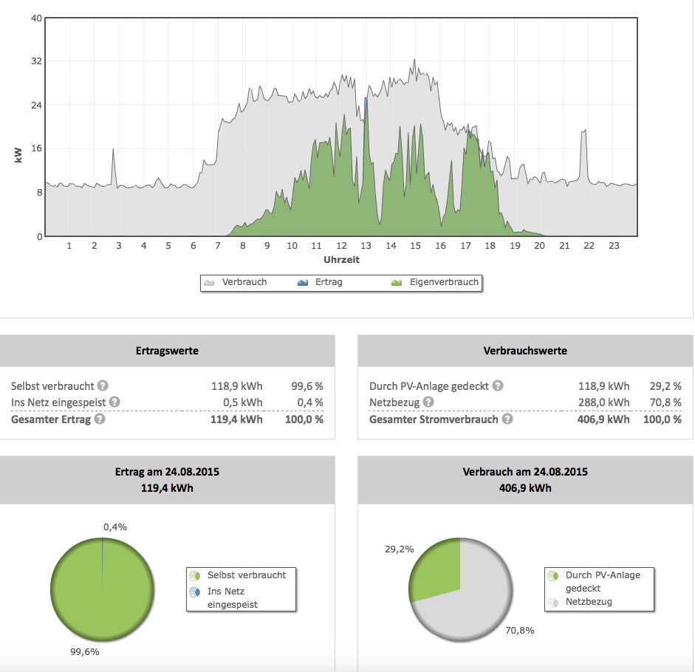Click gray 70,8% Netzbezug pie slice
The image size is (695, 672).
(x=473, y=606)
